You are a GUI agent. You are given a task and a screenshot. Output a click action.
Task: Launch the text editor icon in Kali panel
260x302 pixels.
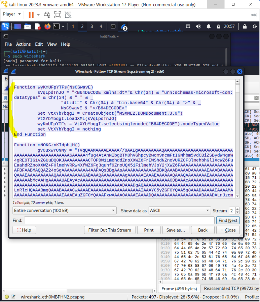pos(38,26)
